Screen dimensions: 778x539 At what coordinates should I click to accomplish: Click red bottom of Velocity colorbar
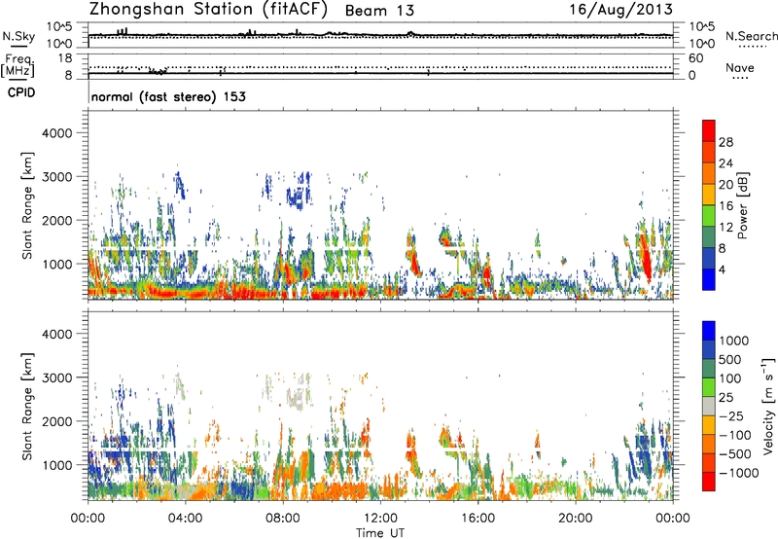[x=709, y=482]
